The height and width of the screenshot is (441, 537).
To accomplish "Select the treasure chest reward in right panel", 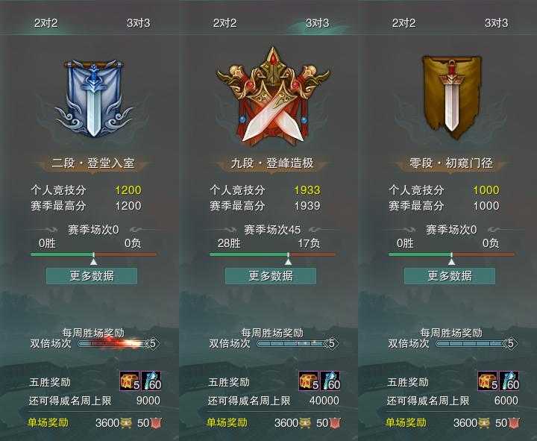I will [488, 381].
